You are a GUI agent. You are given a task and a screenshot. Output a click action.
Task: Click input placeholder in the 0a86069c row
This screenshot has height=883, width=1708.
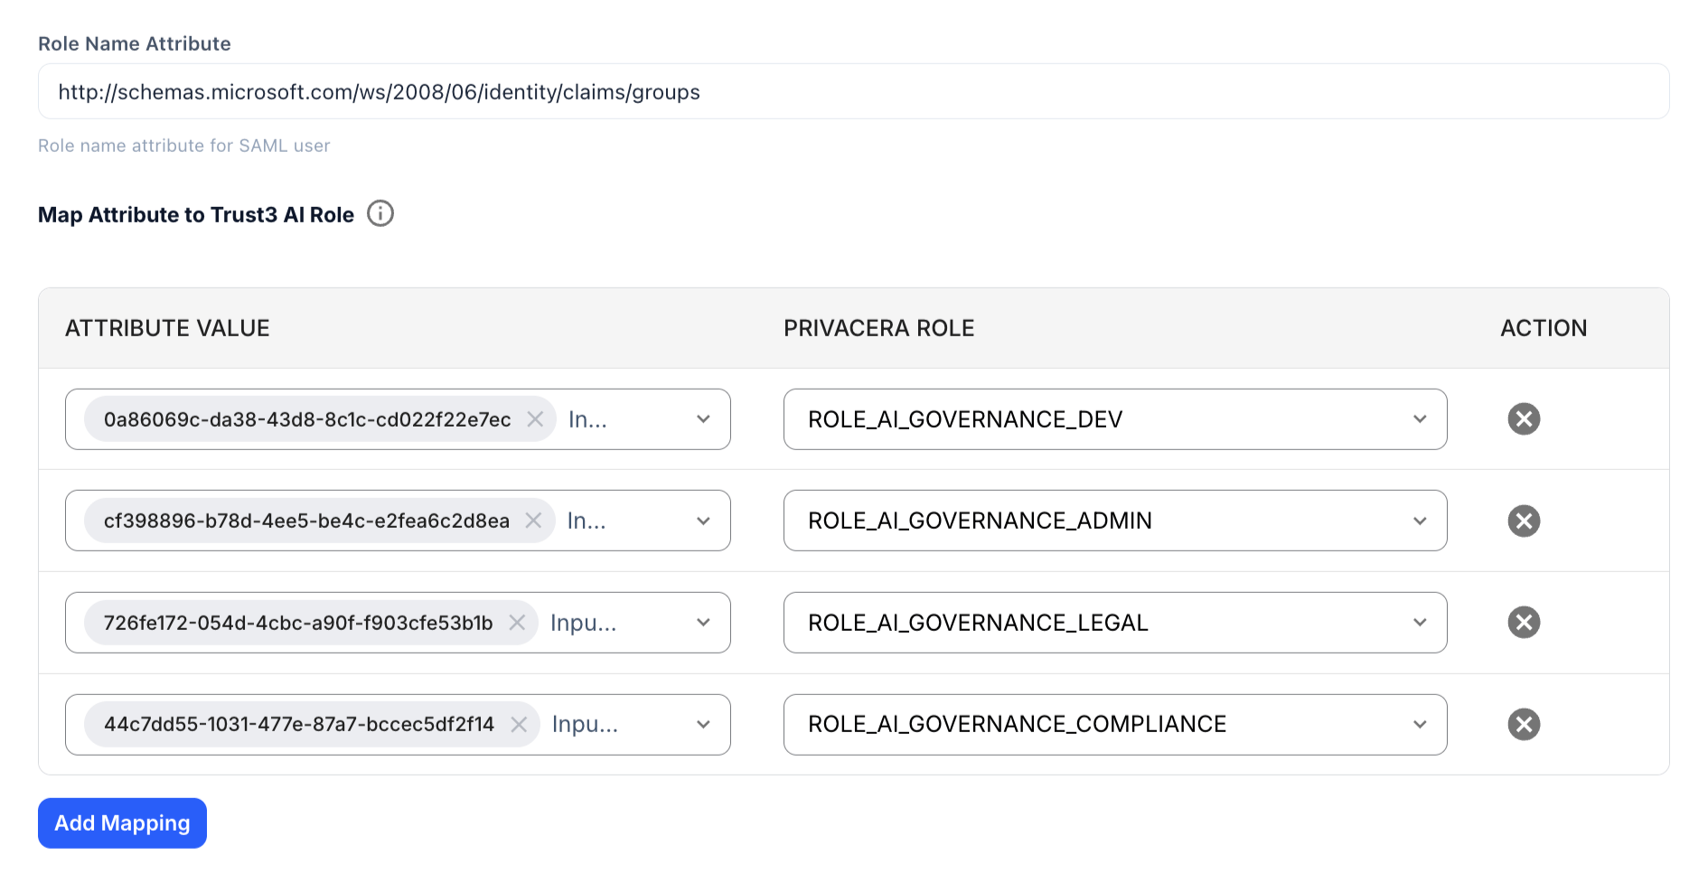coord(587,419)
